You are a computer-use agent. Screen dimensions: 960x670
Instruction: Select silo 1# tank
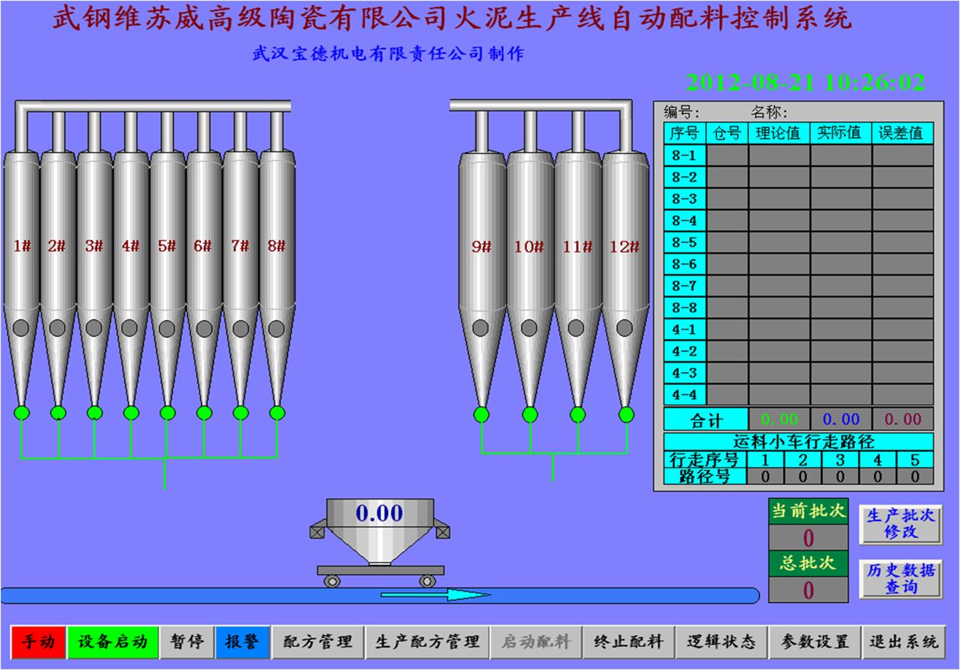coord(22,278)
